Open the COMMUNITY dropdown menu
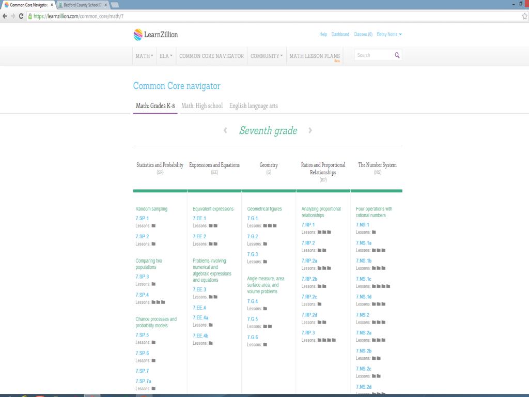Viewport: 529px width, 397px height. [x=267, y=56]
